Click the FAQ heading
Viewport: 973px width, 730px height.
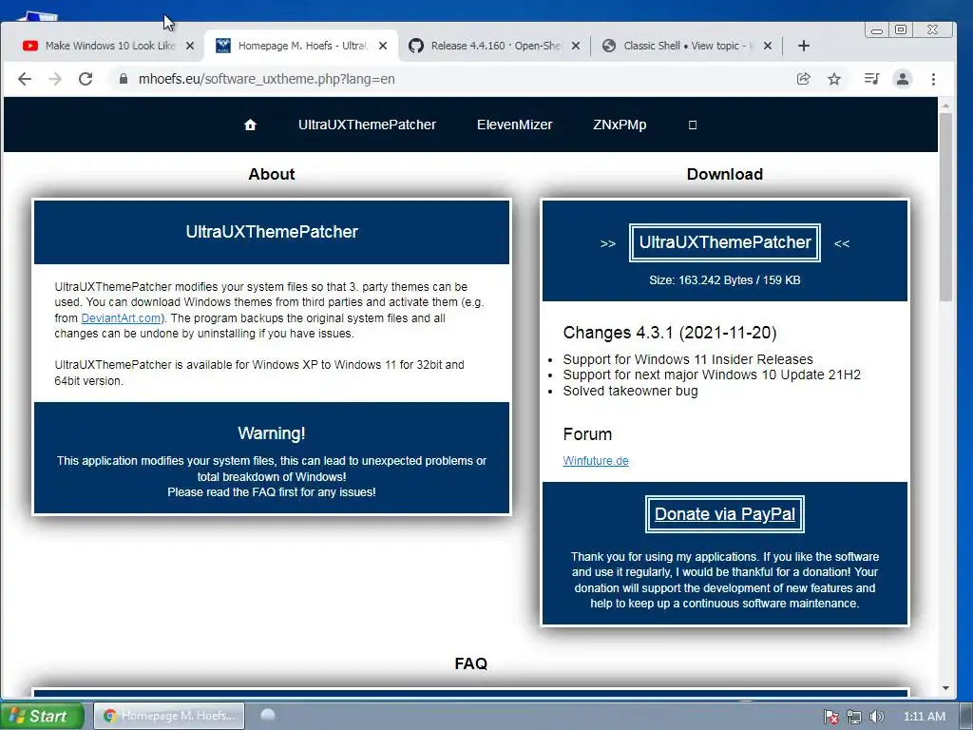tap(471, 663)
